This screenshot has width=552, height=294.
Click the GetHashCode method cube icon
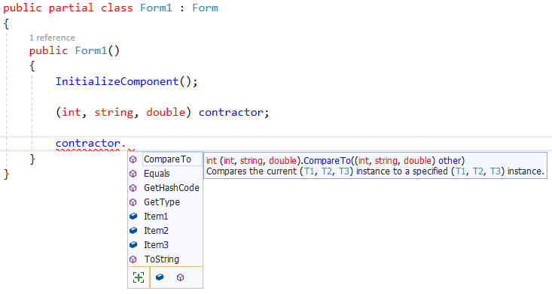[x=133, y=188]
